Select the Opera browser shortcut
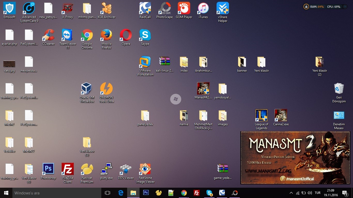 (126, 37)
